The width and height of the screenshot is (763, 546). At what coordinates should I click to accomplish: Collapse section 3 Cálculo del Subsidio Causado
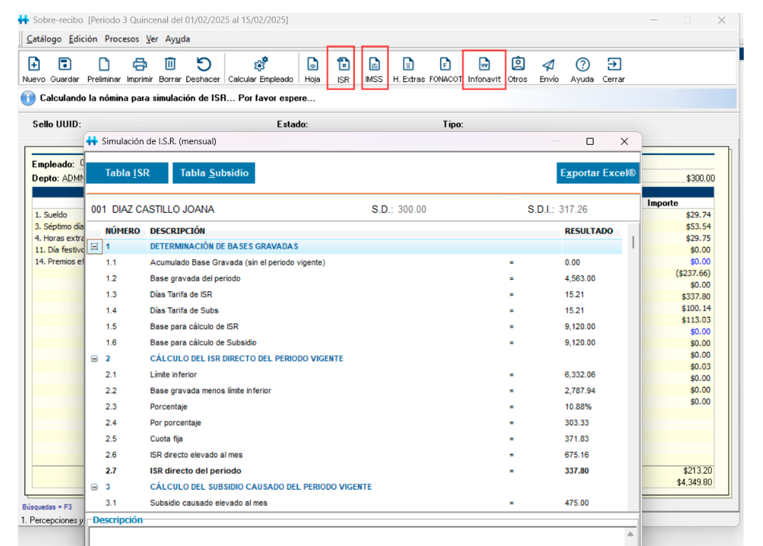point(94,487)
